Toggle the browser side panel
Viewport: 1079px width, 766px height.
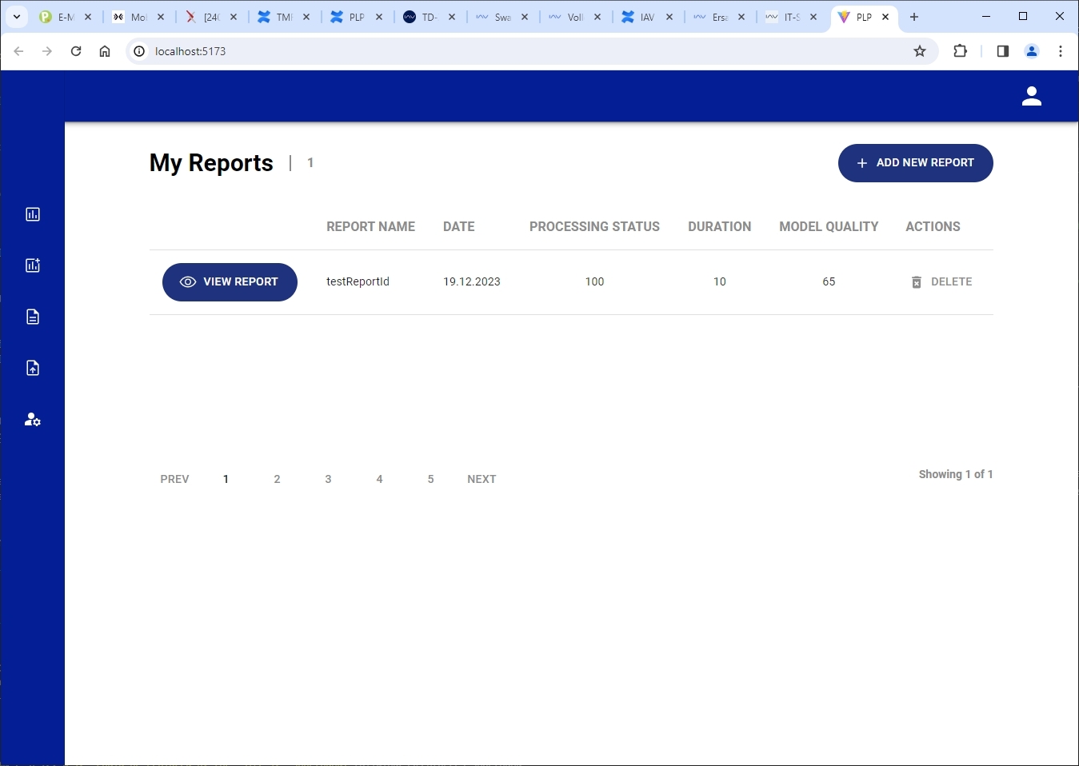coord(1002,51)
